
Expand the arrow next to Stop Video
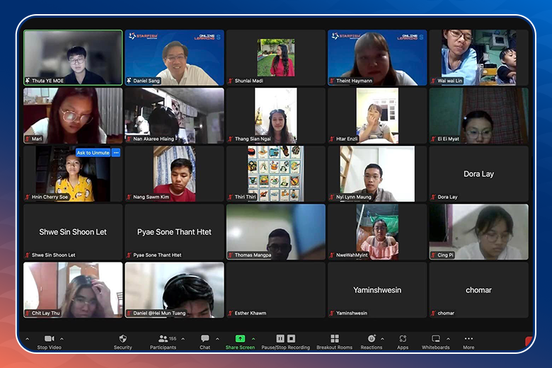(62, 339)
